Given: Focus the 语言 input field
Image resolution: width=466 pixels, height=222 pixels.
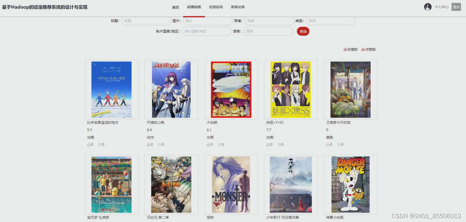Looking at the screenshot, I should coord(268,31).
